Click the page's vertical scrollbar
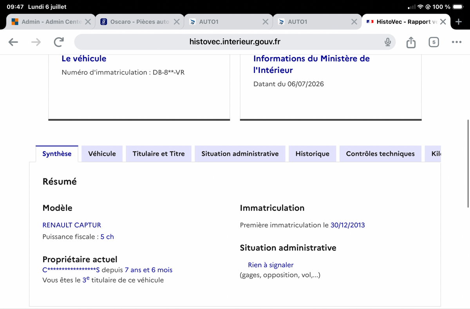The width and height of the screenshot is (470, 309). [x=468, y=163]
